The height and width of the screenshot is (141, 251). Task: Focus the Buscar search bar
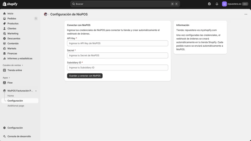pyautogui.click(x=125, y=4)
